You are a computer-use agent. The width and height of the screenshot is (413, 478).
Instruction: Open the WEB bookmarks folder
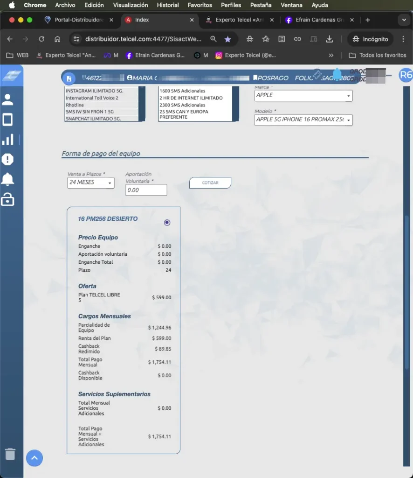pos(17,55)
